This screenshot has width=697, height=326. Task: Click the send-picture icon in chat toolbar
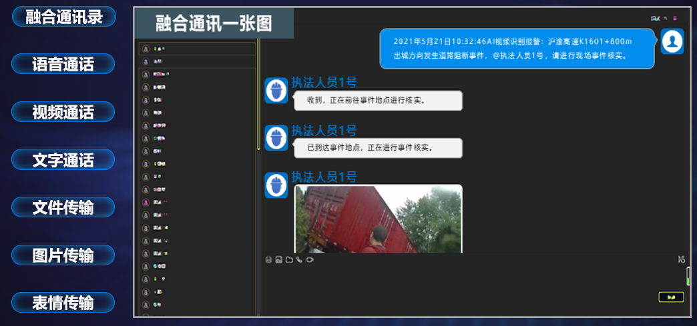(x=278, y=260)
